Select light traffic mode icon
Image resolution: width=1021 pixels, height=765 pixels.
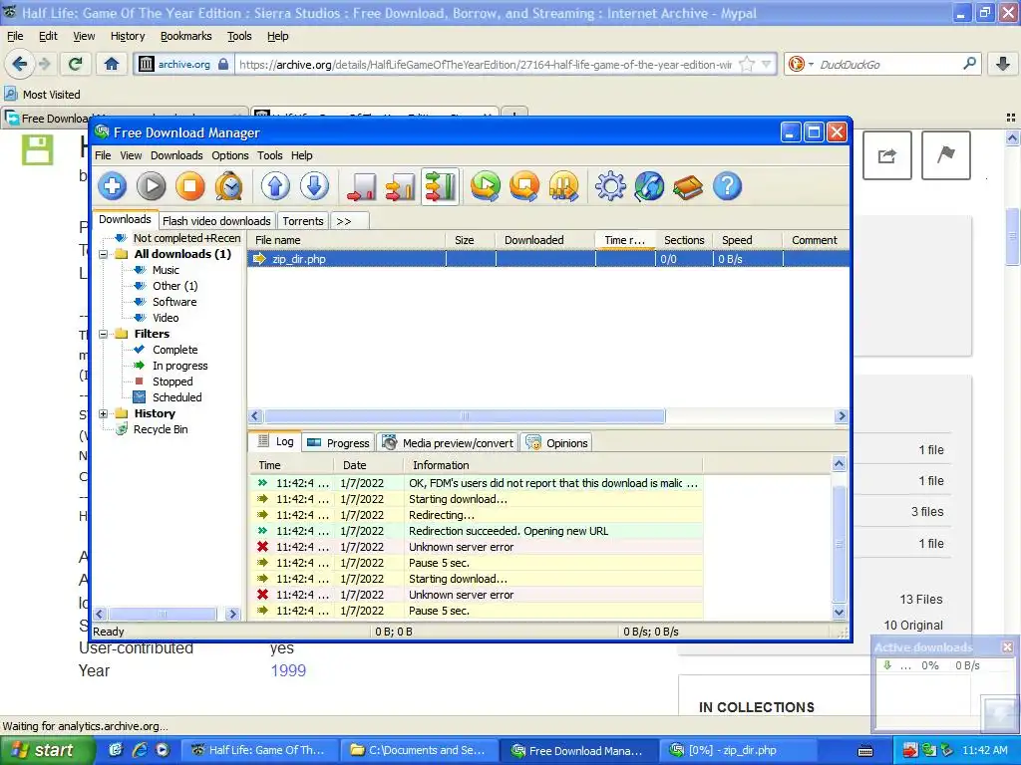pyautogui.click(x=361, y=186)
